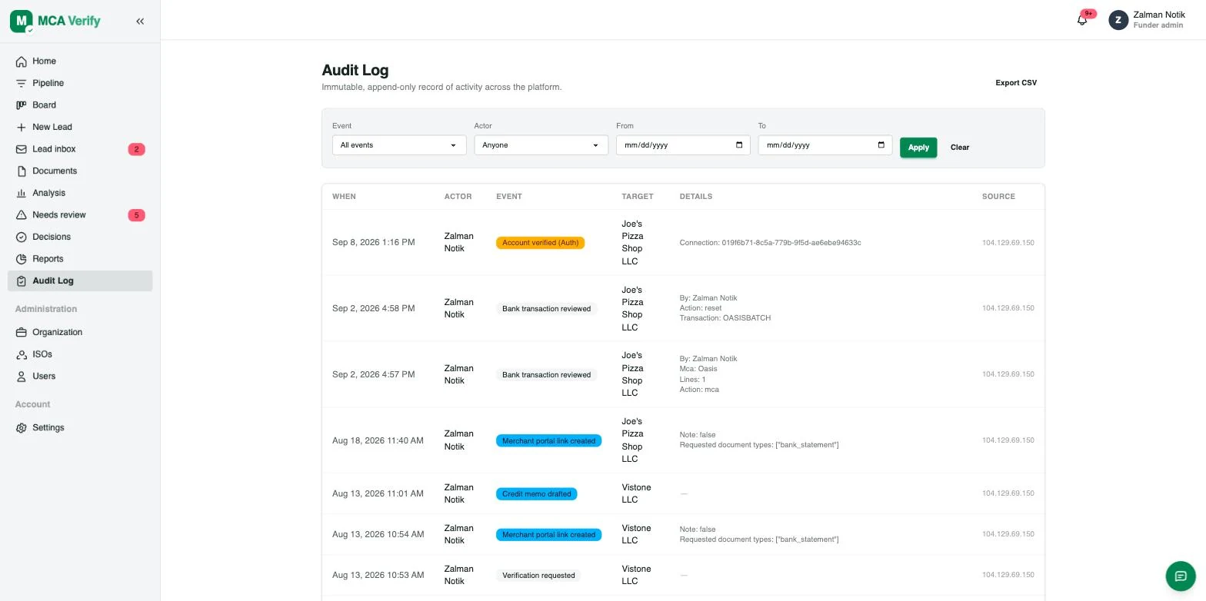The width and height of the screenshot is (1206, 601).
Task: Open the Event filter dropdown
Action: [399, 144]
